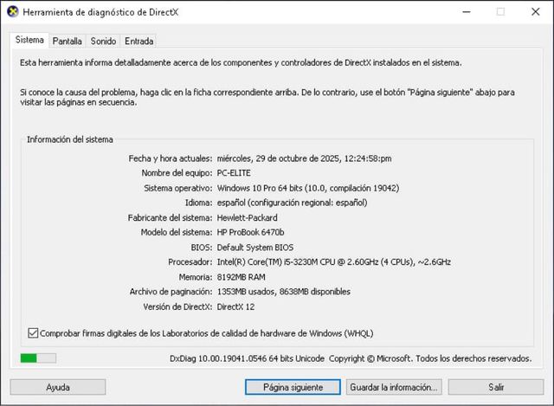Viewport: 554px width, 406px height.
Task: Select the Sistema tab
Action: click(x=29, y=40)
